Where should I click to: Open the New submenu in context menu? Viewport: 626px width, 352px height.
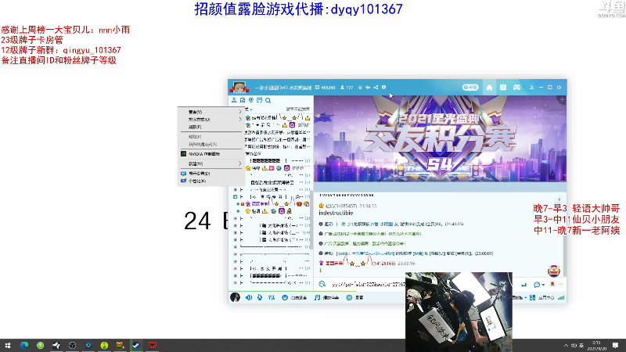click(x=210, y=163)
